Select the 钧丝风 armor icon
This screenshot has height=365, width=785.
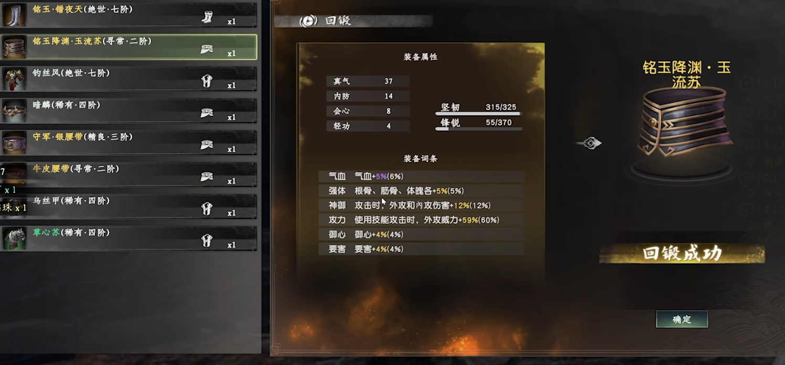point(14,79)
